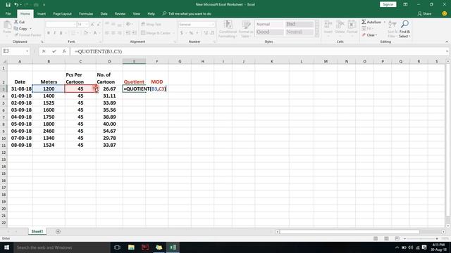The height and width of the screenshot is (253, 451).
Task: Click Tell me what you want to do
Action: click(x=187, y=13)
